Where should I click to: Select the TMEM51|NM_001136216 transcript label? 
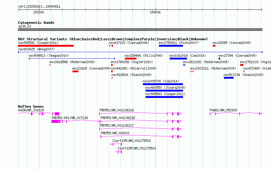pos(116,110)
